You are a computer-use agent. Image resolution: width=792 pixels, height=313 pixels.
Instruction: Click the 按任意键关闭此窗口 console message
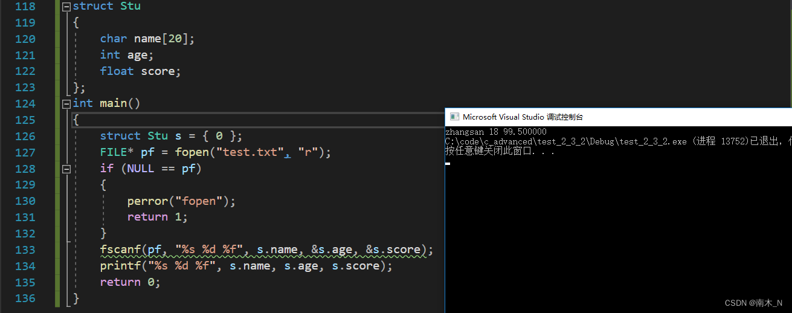(500, 151)
